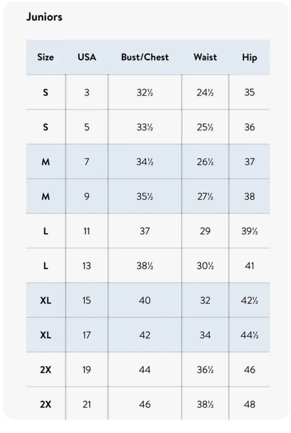291x433 pixels.
Task: Select the Hip column header
Action: tap(249, 57)
